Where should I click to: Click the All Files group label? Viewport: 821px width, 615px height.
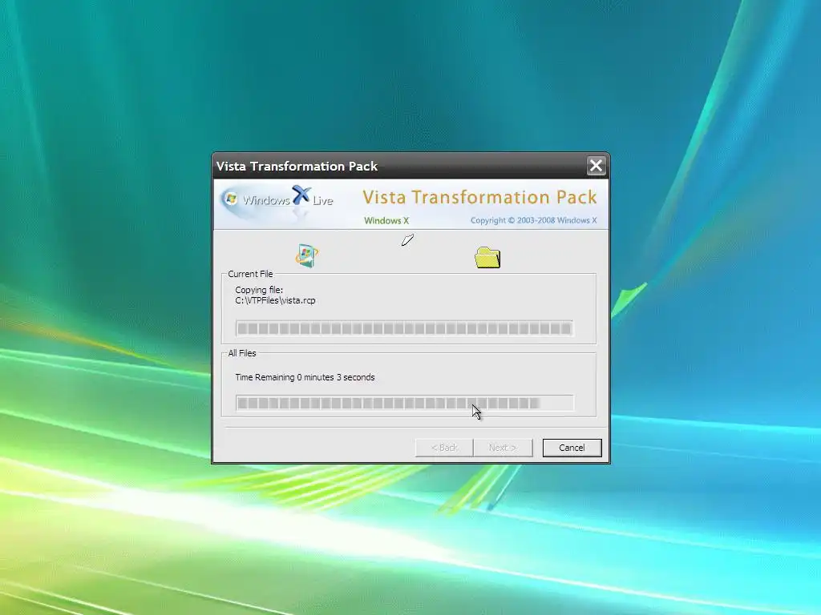[x=242, y=353]
